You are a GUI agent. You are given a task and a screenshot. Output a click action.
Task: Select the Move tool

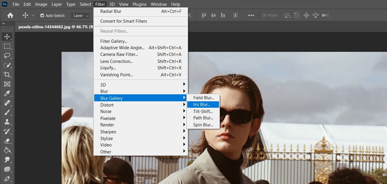(x=7, y=37)
